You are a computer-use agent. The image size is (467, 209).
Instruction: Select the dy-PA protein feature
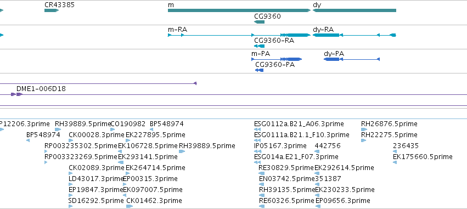[x=352, y=59]
